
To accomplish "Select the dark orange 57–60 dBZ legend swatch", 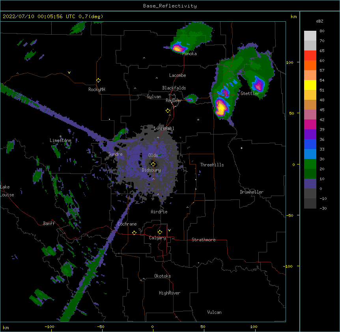I will pos(310,65).
